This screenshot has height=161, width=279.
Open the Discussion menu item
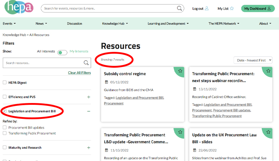tap(75, 24)
